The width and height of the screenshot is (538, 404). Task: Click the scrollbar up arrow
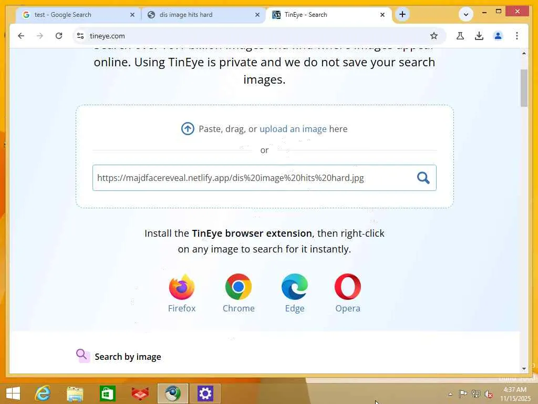[x=524, y=53]
